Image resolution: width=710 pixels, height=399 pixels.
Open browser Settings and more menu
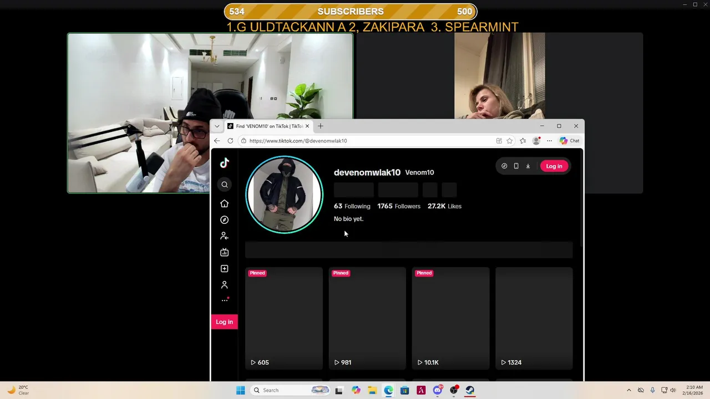[549, 141]
